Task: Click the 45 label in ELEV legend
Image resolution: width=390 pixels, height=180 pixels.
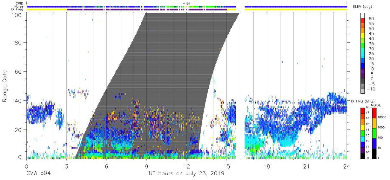Action: pyautogui.click(x=371, y=34)
